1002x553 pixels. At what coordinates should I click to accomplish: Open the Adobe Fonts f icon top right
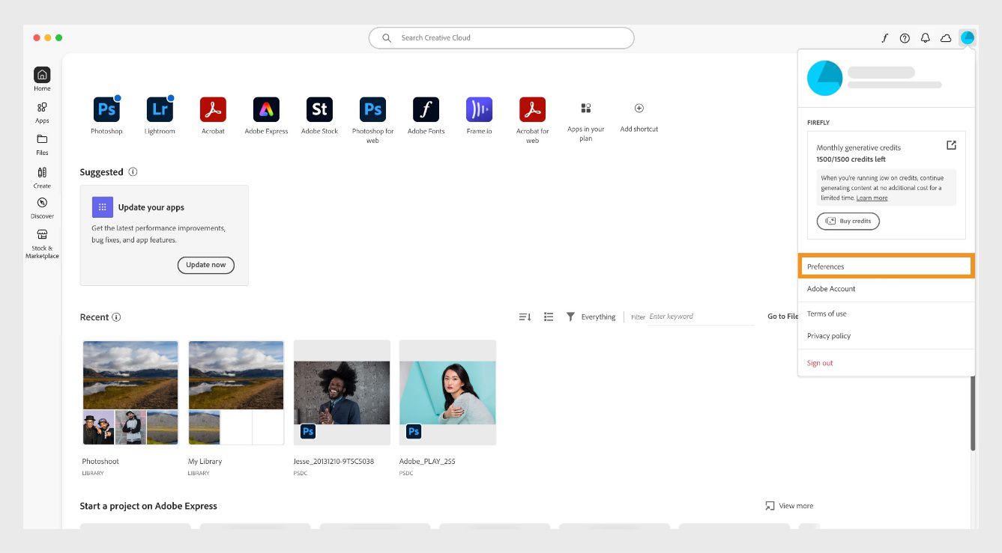point(884,37)
